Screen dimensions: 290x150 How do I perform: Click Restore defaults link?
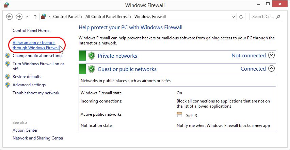(27, 77)
